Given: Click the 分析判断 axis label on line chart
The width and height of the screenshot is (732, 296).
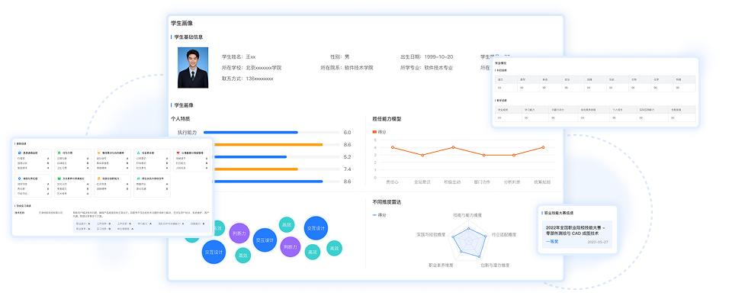Looking at the screenshot, I should [512, 182].
